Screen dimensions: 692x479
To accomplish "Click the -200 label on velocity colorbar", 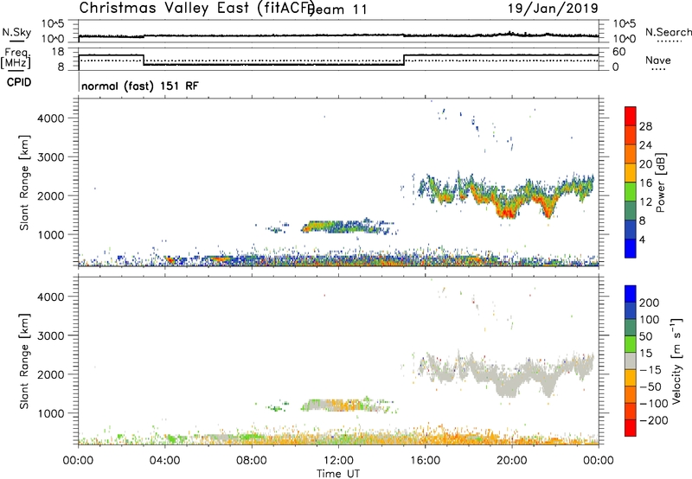I will point(653,420).
